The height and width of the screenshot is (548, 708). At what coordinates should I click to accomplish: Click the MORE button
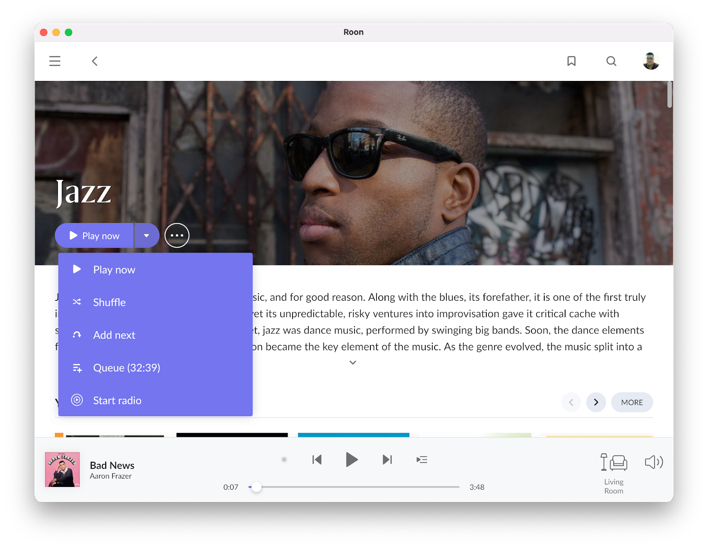(x=632, y=402)
